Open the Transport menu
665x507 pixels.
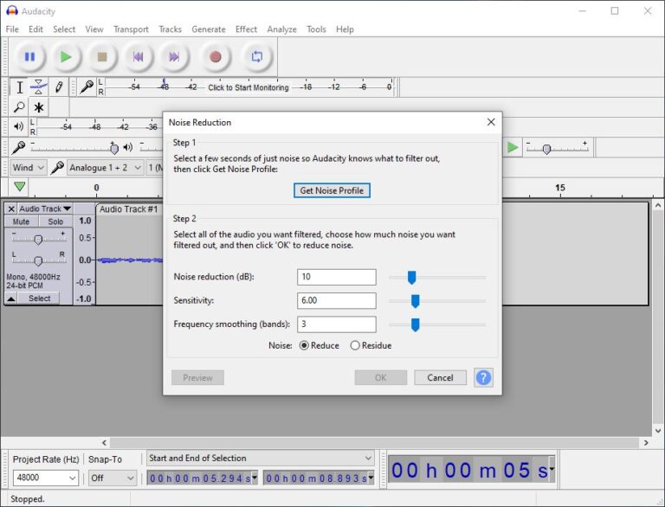coord(131,29)
